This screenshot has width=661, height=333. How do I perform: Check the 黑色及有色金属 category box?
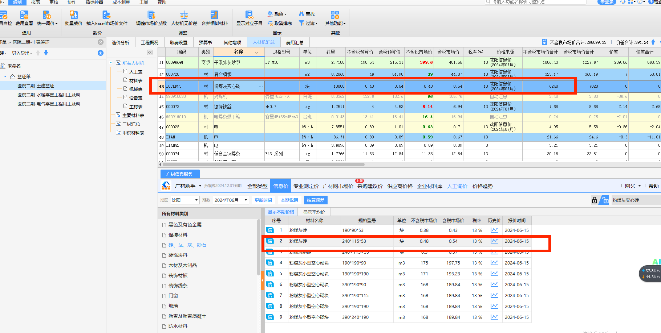tap(164, 225)
